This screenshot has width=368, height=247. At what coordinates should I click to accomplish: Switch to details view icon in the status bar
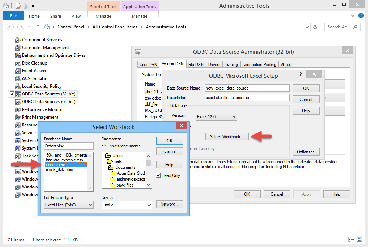click(351, 240)
